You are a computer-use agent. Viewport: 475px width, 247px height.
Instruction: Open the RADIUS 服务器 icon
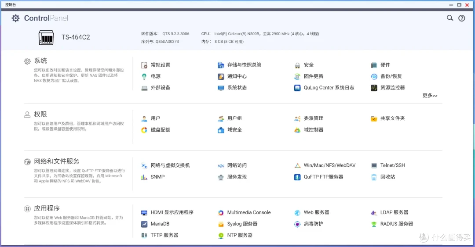click(x=374, y=224)
